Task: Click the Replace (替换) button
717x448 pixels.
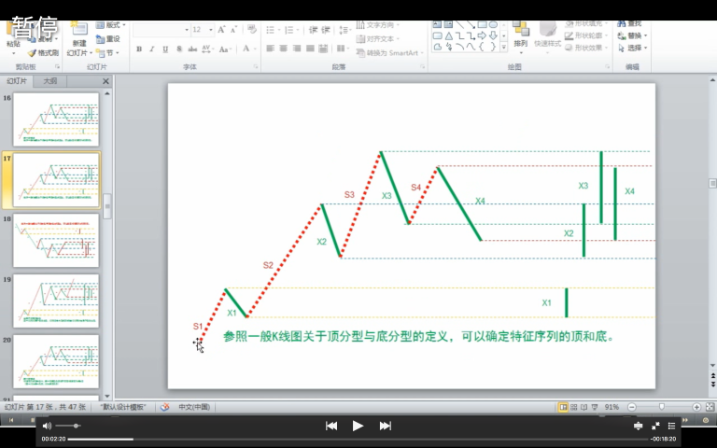Action: 636,35
